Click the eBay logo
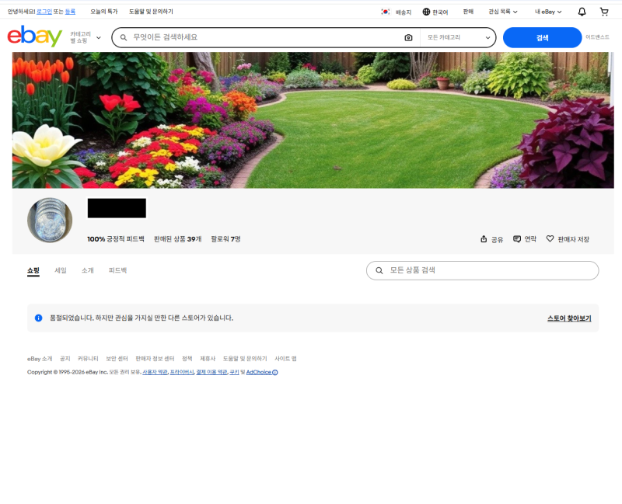622x504 pixels. 34,36
